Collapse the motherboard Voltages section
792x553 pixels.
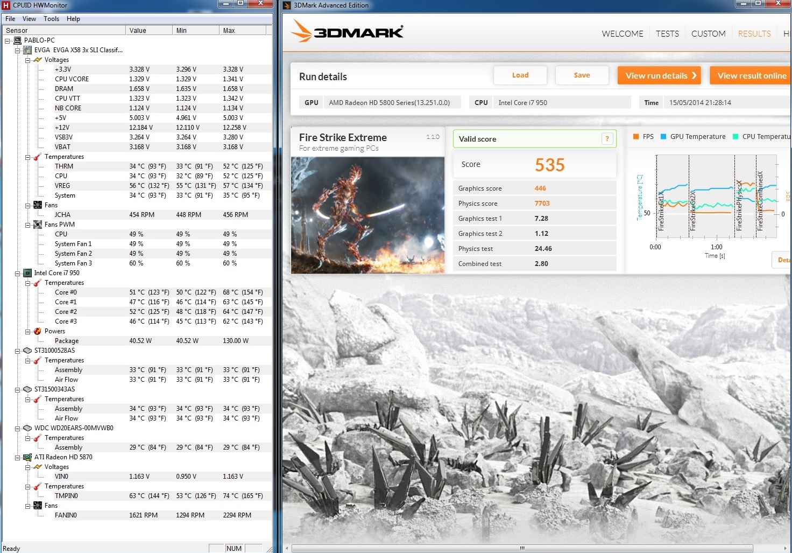[x=27, y=60]
